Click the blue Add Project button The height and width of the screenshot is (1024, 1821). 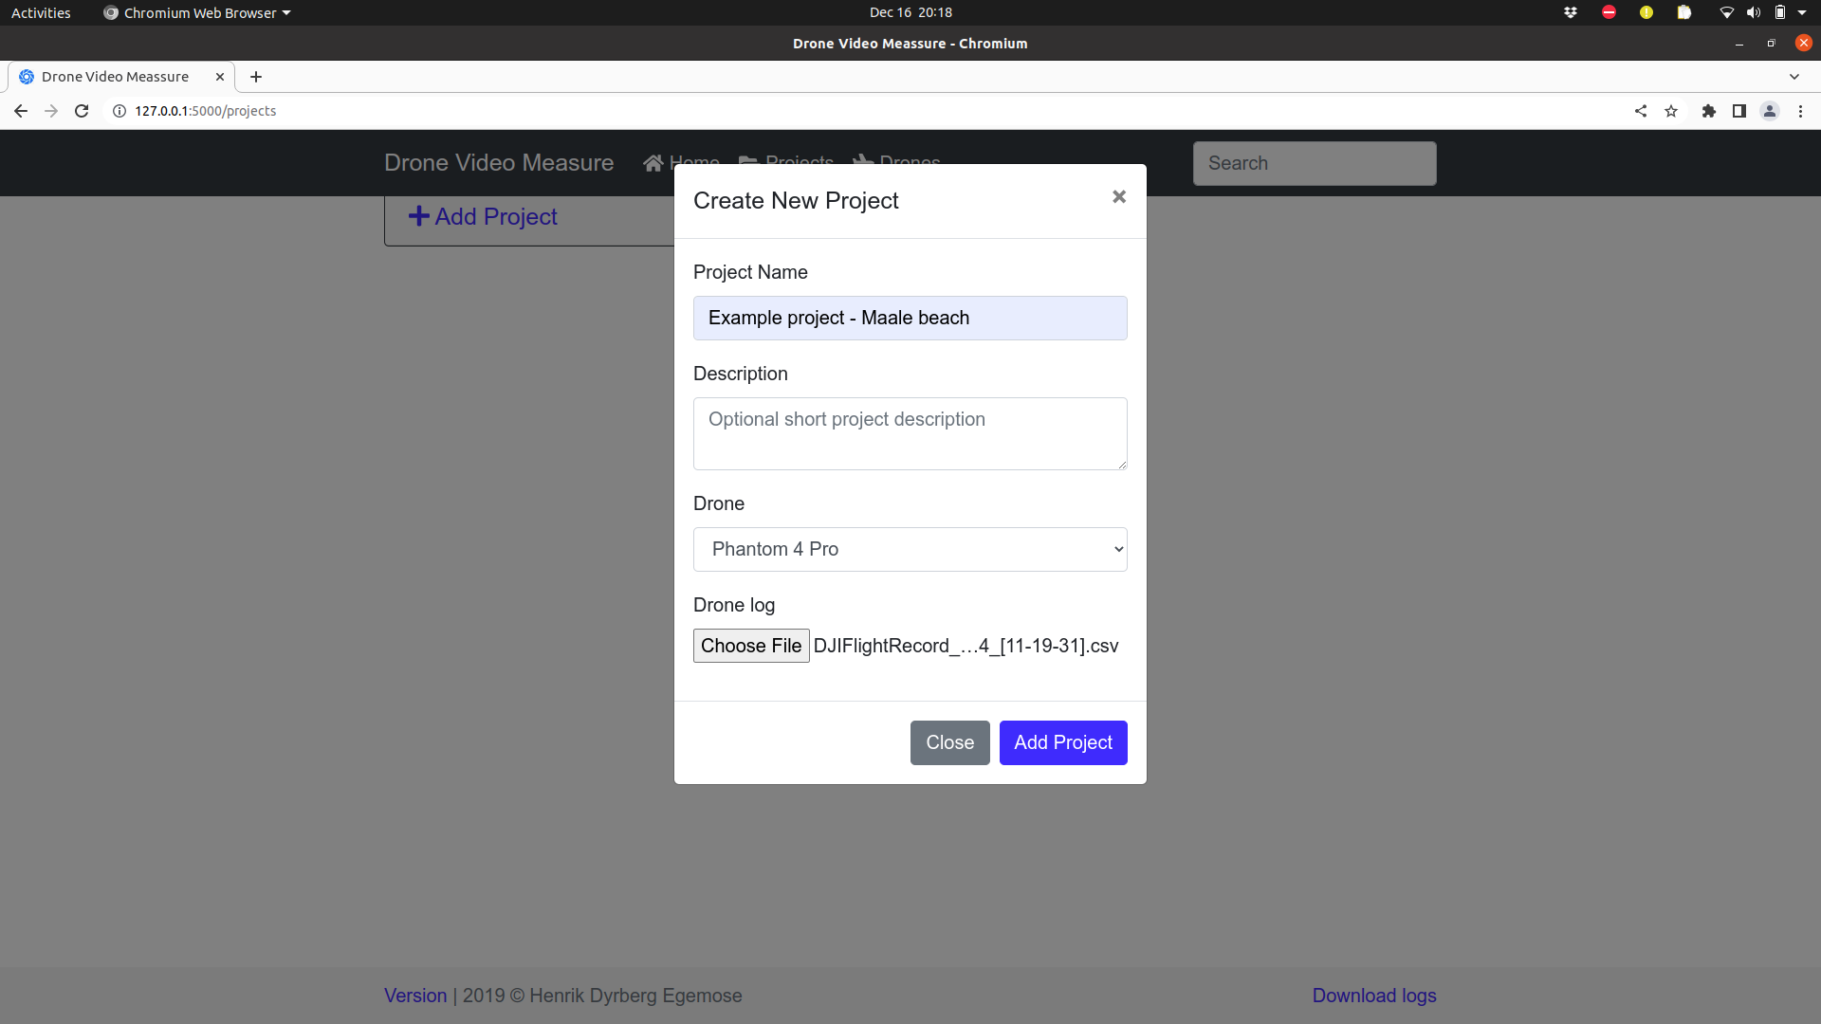(x=1063, y=742)
